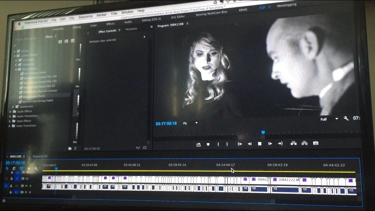Step back one frame in Program monitor
Viewport: 375px width, 211px height.
250,144
